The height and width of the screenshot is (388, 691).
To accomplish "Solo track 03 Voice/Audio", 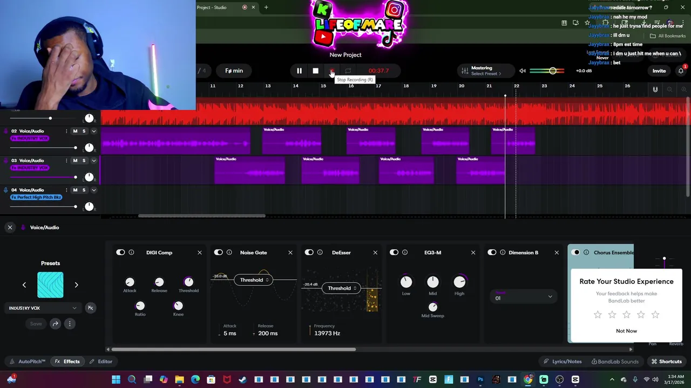I will (x=84, y=161).
